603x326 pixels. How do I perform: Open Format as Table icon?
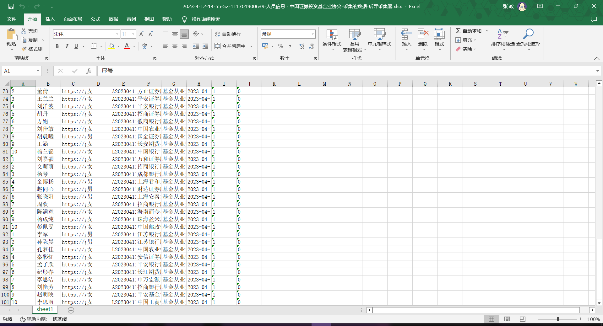point(355,35)
